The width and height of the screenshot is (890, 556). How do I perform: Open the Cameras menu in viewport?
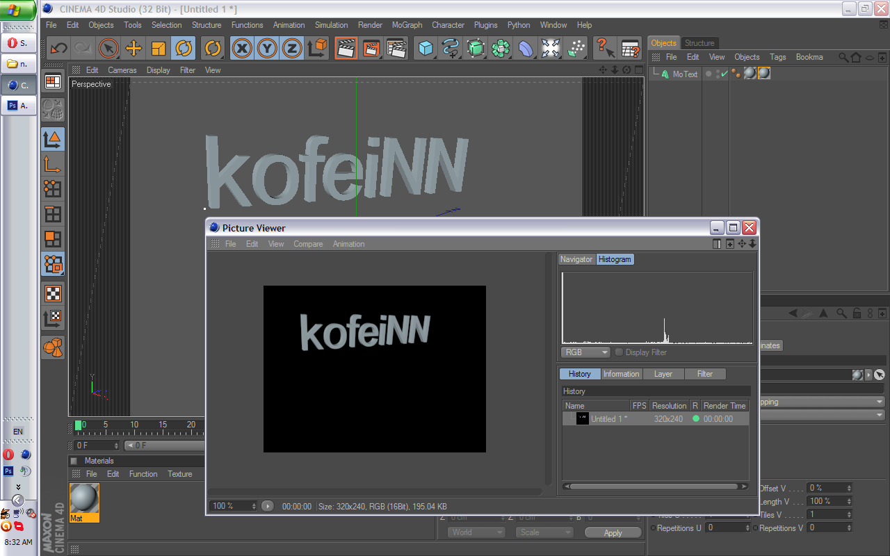[122, 70]
